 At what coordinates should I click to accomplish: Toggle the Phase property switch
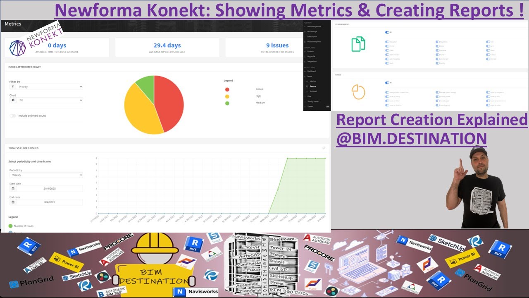(x=387, y=50)
